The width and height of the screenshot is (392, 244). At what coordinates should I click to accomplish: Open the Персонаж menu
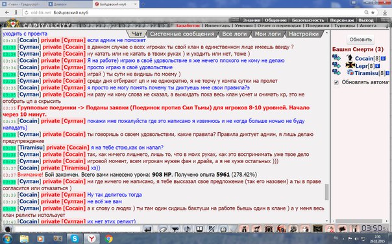pos(342,20)
